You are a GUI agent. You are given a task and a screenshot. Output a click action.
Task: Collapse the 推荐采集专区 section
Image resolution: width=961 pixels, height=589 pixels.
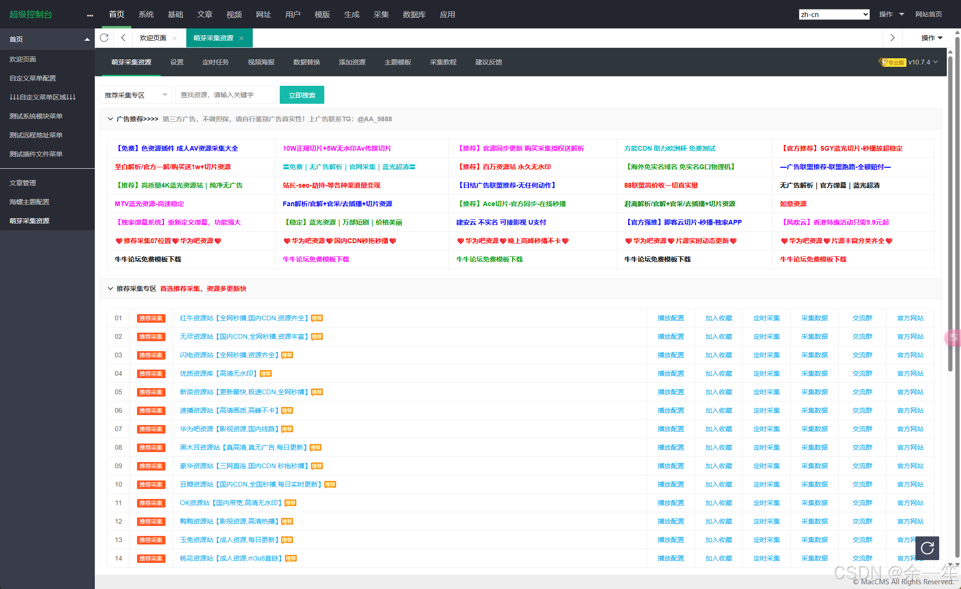click(x=110, y=289)
